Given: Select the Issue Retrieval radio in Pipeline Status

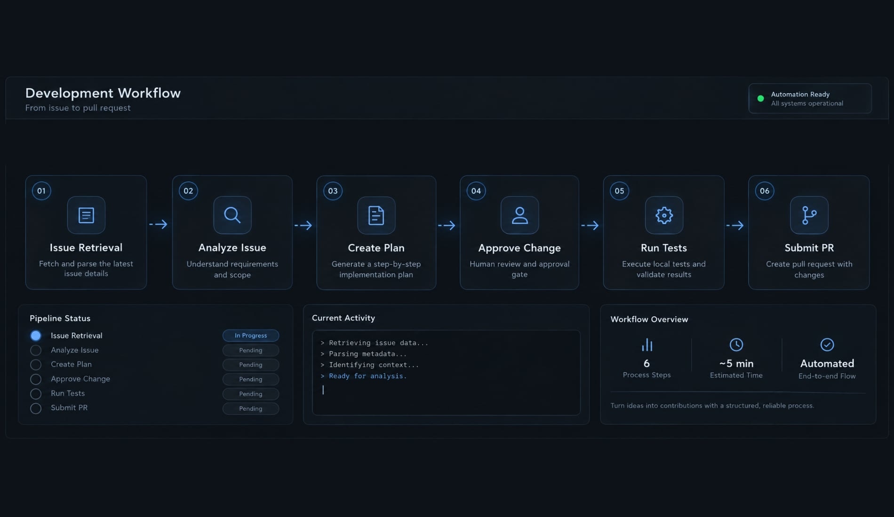Looking at the screenshot, I should point(36,336).
